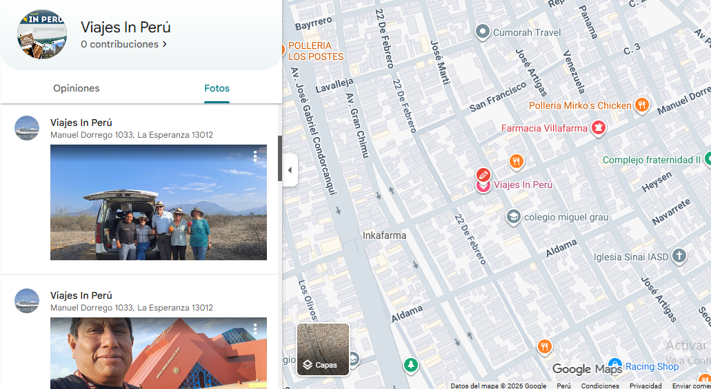711x389 pixels.
Task: Click the Racing Shop shopping pin
Action: tap(615, 365)
